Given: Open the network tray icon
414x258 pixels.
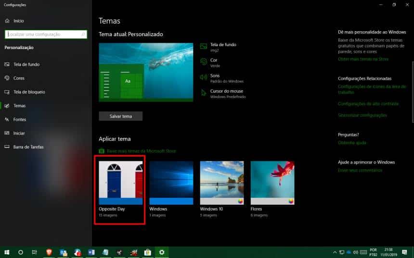Looking at the screenshot, I should pyautogui.click(x=342, y=252).
